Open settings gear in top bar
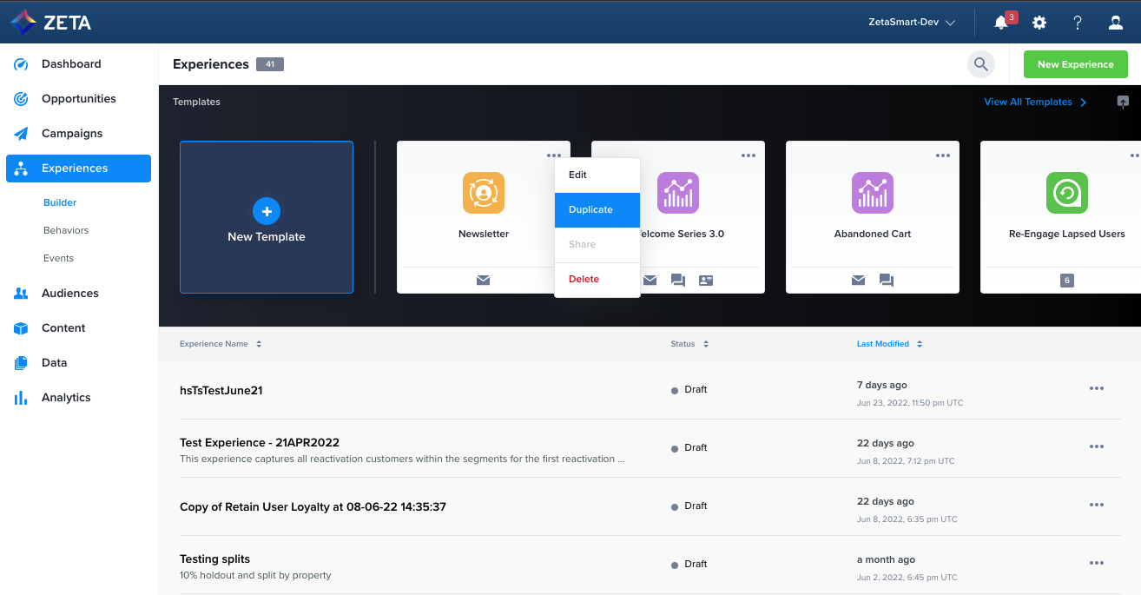 [x=1039, y=23]
